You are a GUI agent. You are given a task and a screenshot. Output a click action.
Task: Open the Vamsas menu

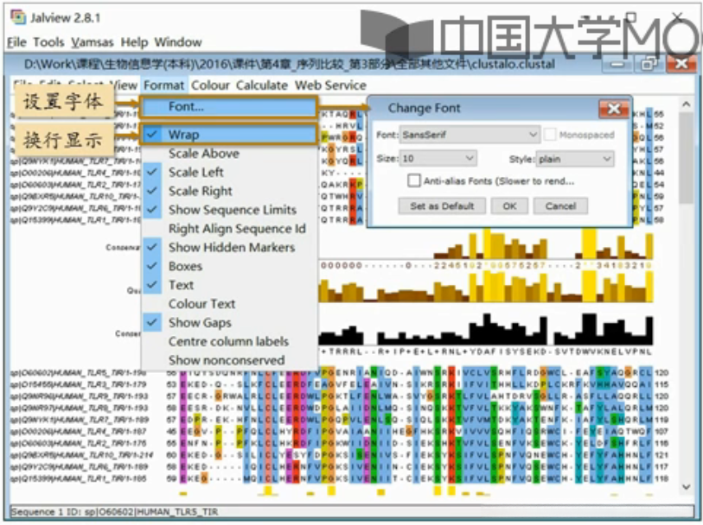pos(93,42)
